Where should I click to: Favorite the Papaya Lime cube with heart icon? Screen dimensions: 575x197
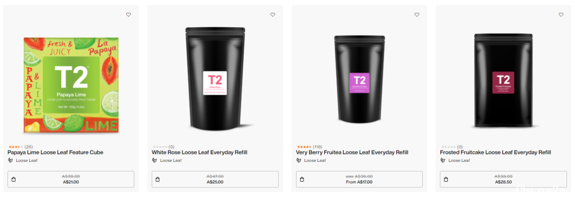[128, 15]
